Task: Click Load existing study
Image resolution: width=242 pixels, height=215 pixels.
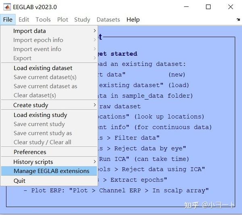Action: point(40,115)
